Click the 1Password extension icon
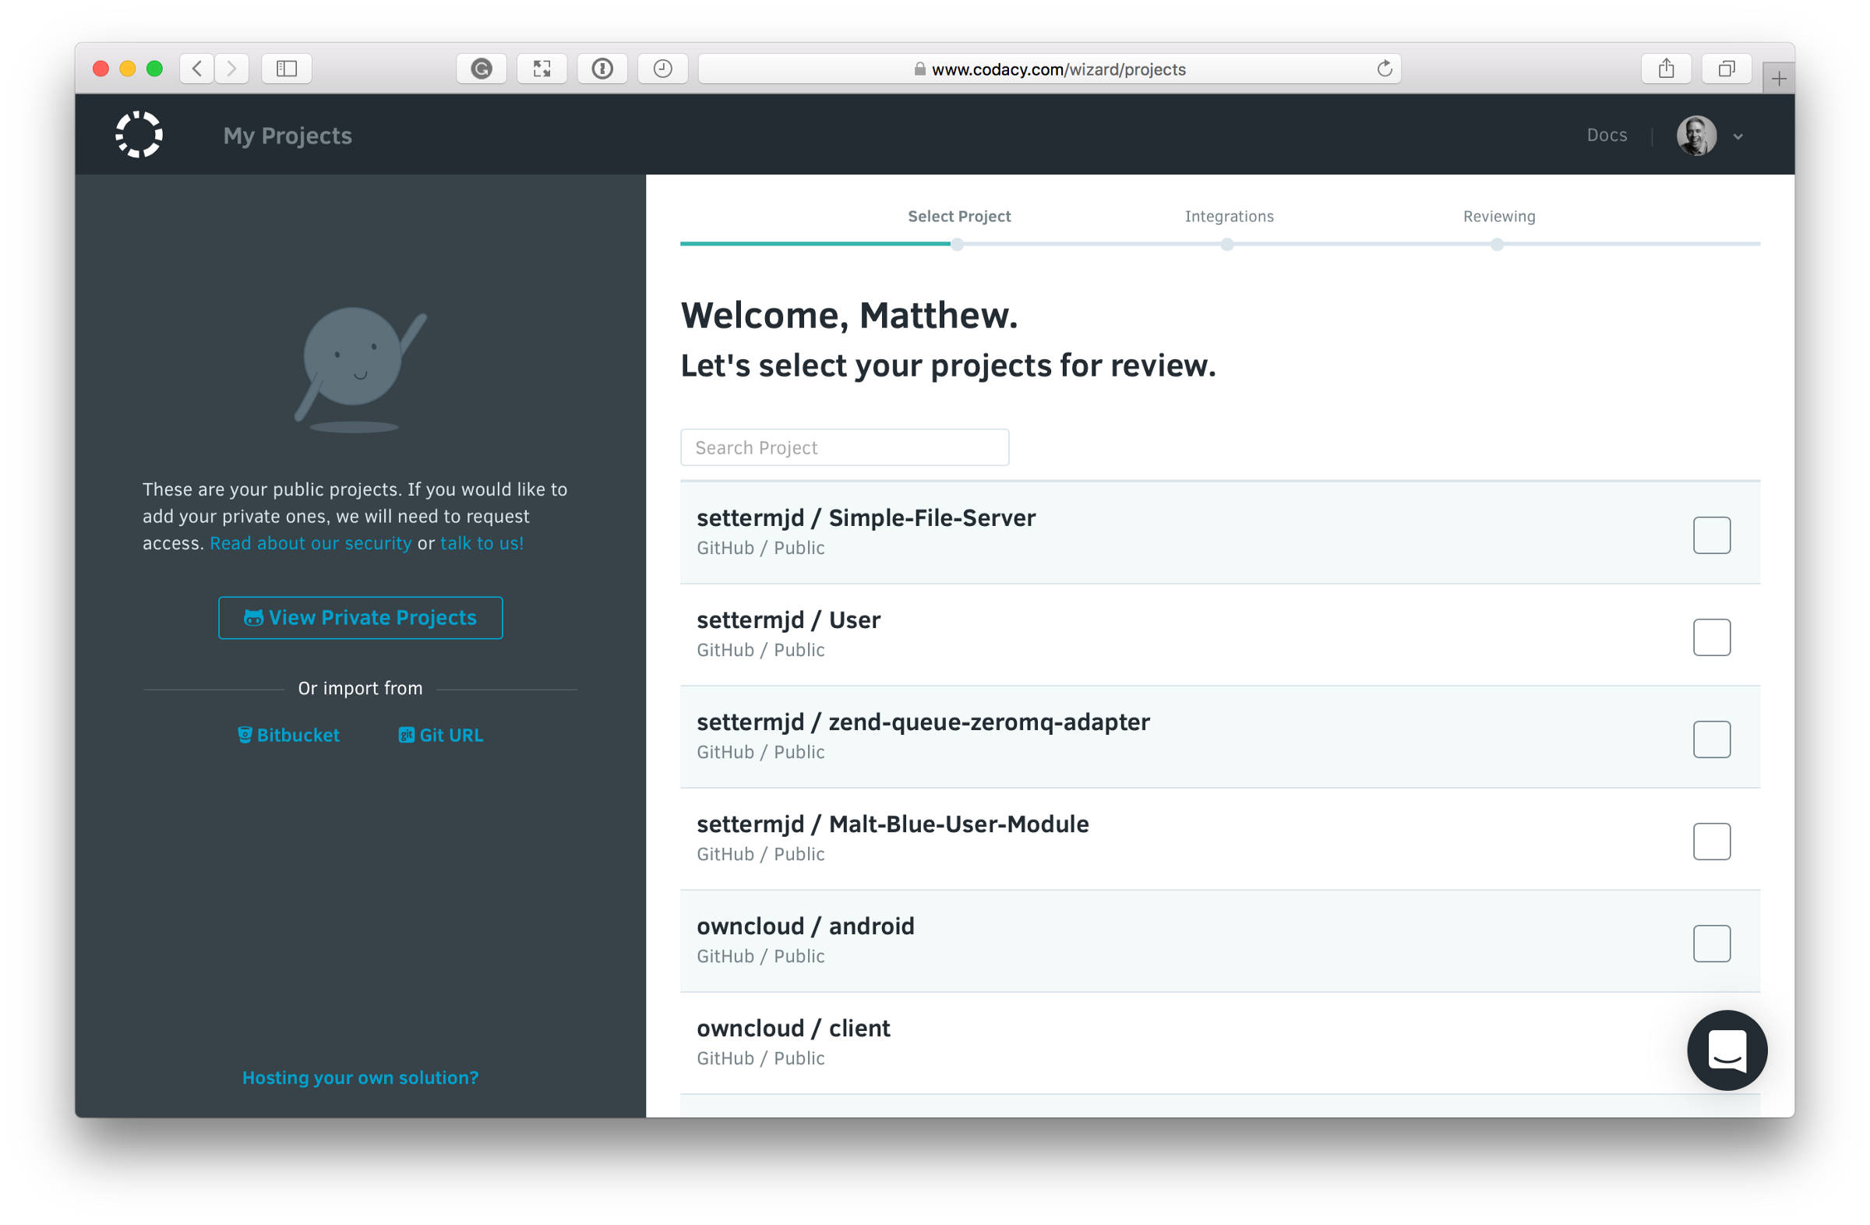 click(602, 69)
